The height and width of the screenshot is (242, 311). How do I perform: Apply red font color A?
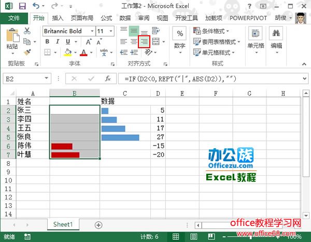pyautogui.click(x=83, y=52)
